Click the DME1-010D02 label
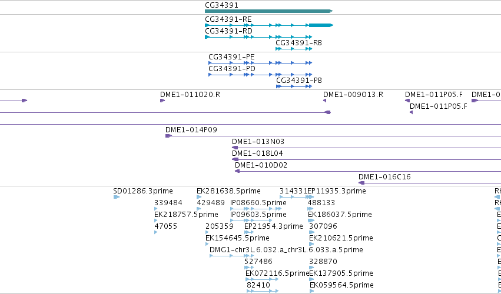This screenshot has width=501, height=294. click(x=261, y=165)
